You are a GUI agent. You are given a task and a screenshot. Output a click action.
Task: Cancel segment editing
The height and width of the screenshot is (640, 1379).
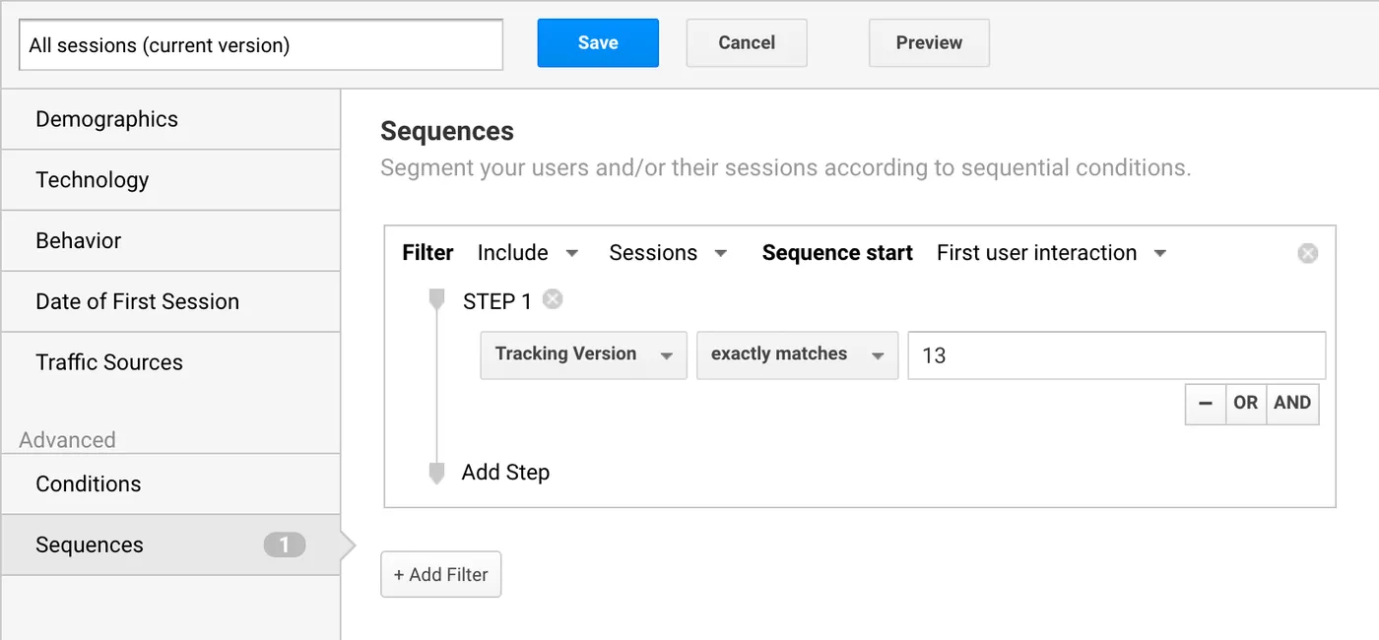(x=747, y=43)
